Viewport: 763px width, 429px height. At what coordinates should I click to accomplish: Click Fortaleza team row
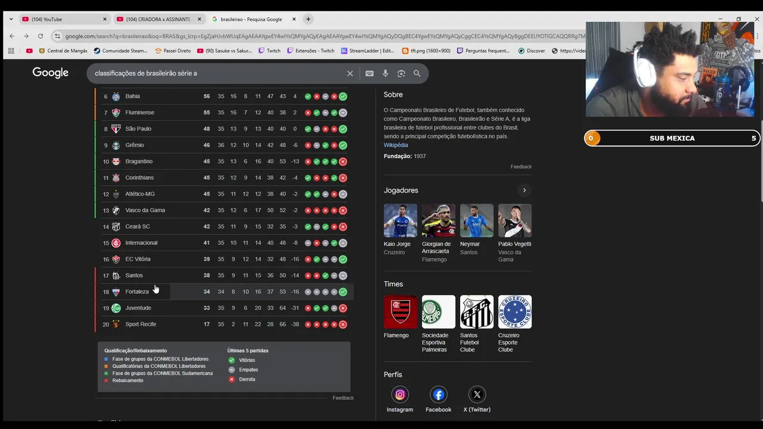(224, 292)
